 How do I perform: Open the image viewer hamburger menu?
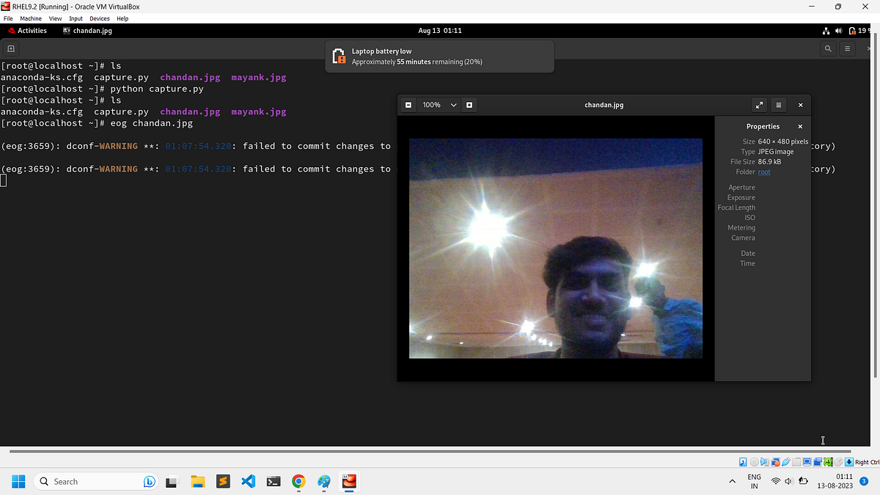click(x=778, y=105)
